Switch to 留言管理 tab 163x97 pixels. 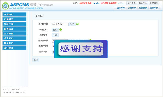tap(121, 8)
